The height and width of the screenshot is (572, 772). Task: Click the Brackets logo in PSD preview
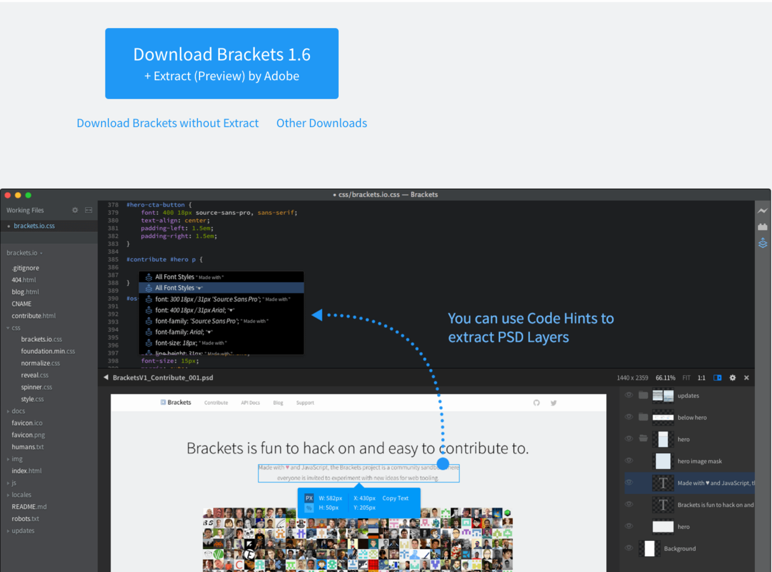point(175,402)
